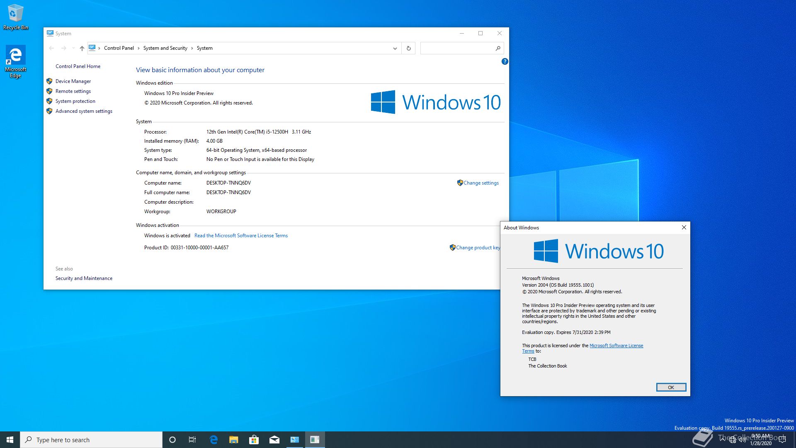Open the Action Center notifications icon
Image resolution: width=796 pixels, height=448 pixels.
[782, 440]
